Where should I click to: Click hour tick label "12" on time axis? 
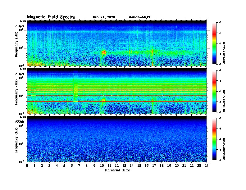[x=117, y=166]
